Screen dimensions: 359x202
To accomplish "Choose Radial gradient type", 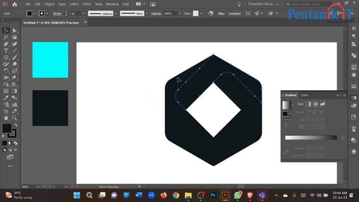I will 316,104.
